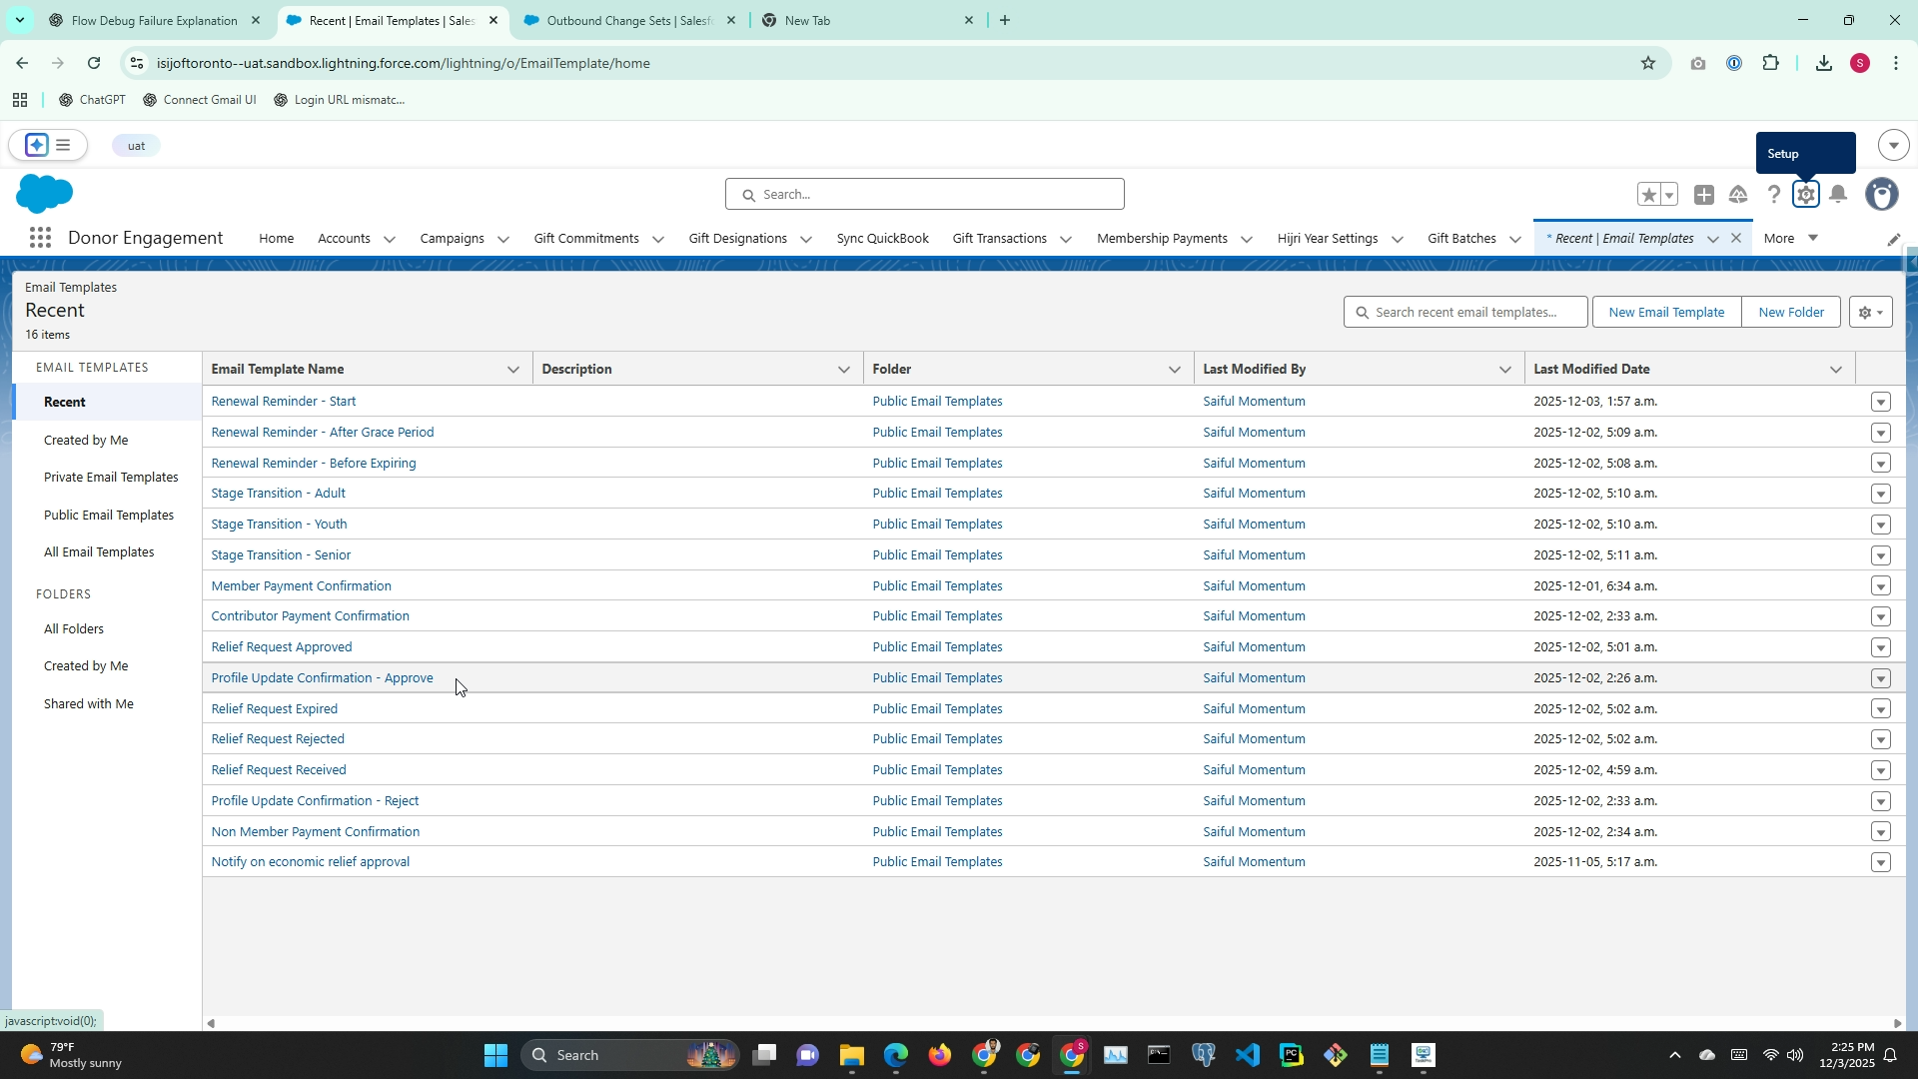Click the App Launcher grid icon
This screenshot has width=1918, height=1079.
(40, 238)
